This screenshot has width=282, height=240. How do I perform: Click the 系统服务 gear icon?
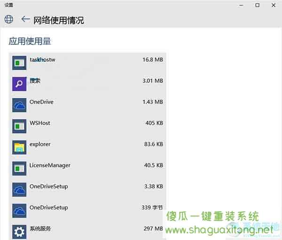pyautogui.click(x=19, y=232)
